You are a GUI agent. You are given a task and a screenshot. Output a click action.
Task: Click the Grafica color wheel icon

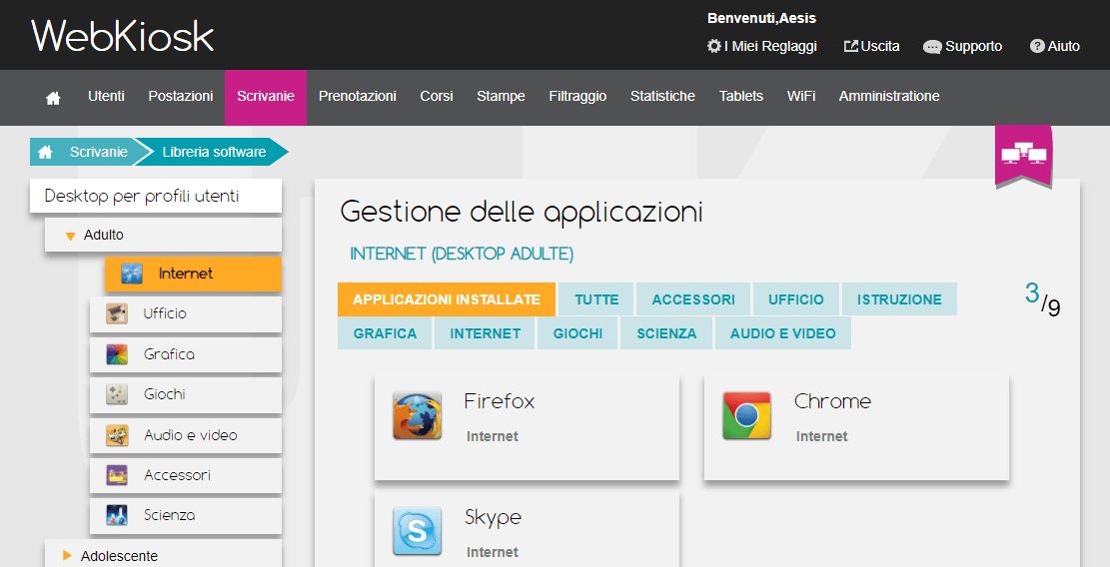coord(117,353)
